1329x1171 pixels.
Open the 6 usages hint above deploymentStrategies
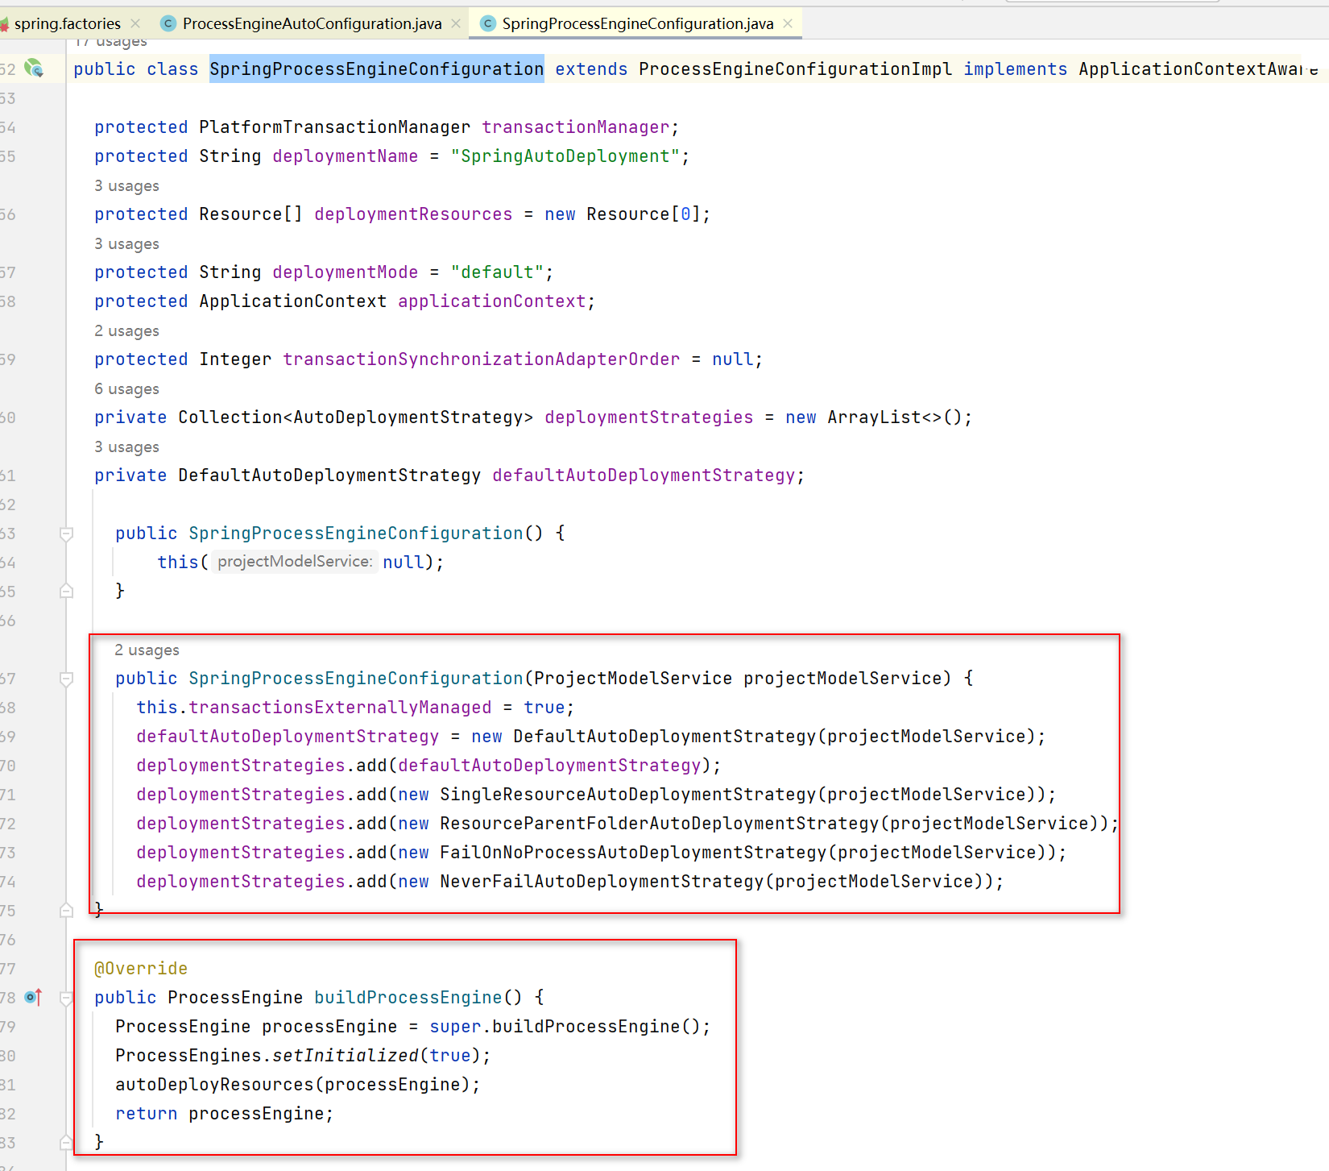coord(126,389)
